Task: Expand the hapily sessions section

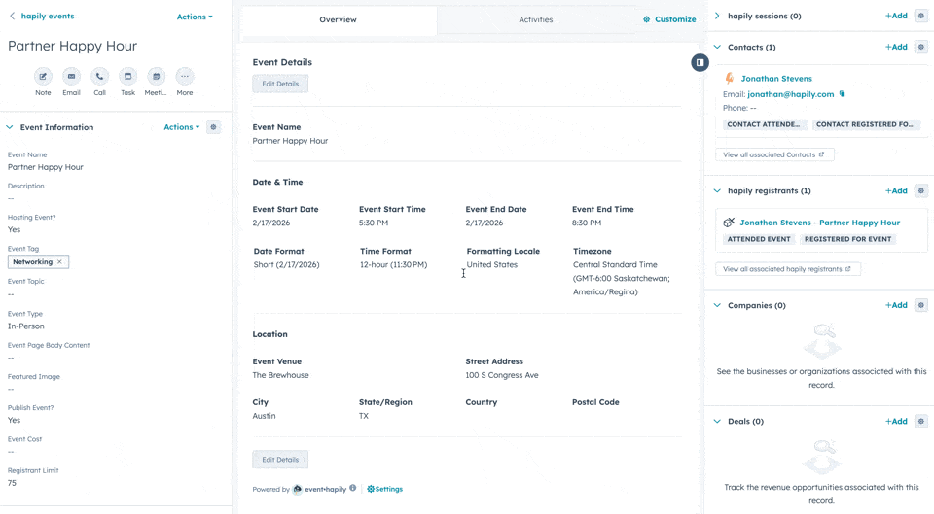Action: pyautogui.click(x=717, y=17)
